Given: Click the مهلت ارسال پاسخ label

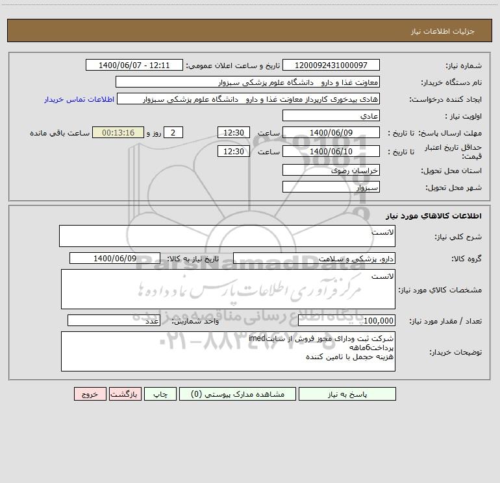Looking at the screenshot, I should coord(449,133).
